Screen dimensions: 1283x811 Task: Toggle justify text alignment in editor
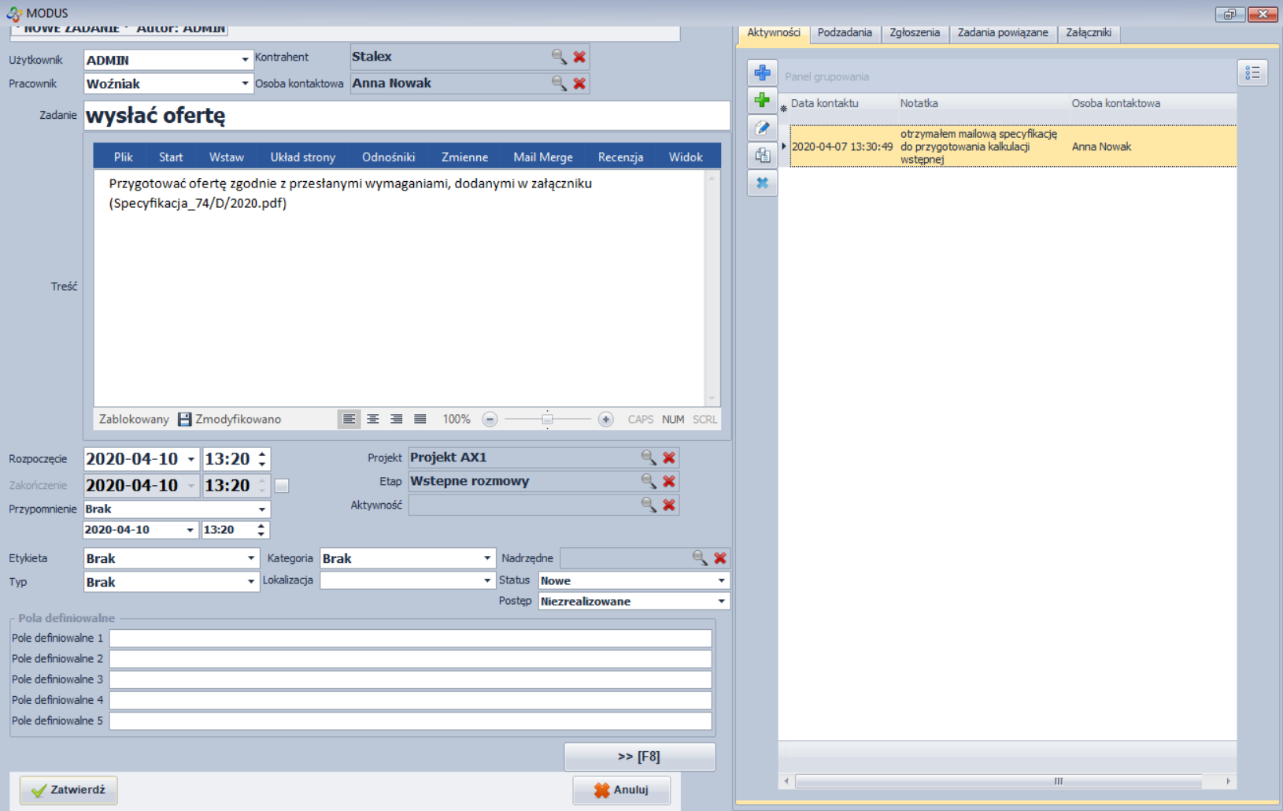click(x=420, y=419)
